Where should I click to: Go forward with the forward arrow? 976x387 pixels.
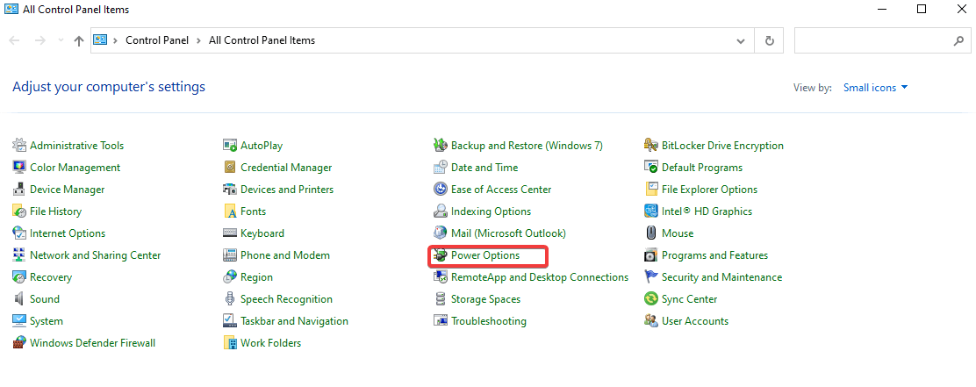coord(39,40)
